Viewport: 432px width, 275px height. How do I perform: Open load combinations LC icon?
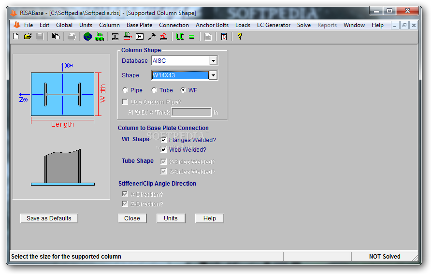point(180,36)
